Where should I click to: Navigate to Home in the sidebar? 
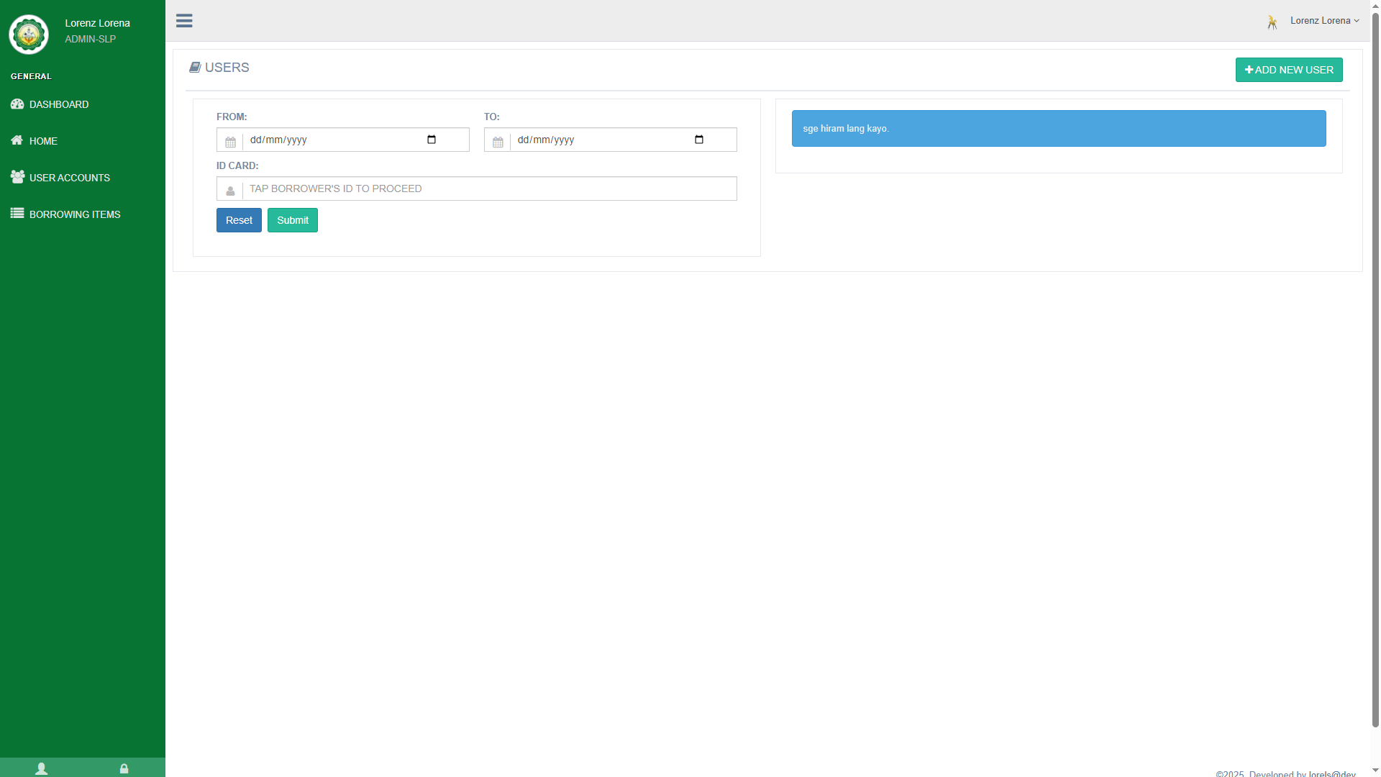pos(43,141)
